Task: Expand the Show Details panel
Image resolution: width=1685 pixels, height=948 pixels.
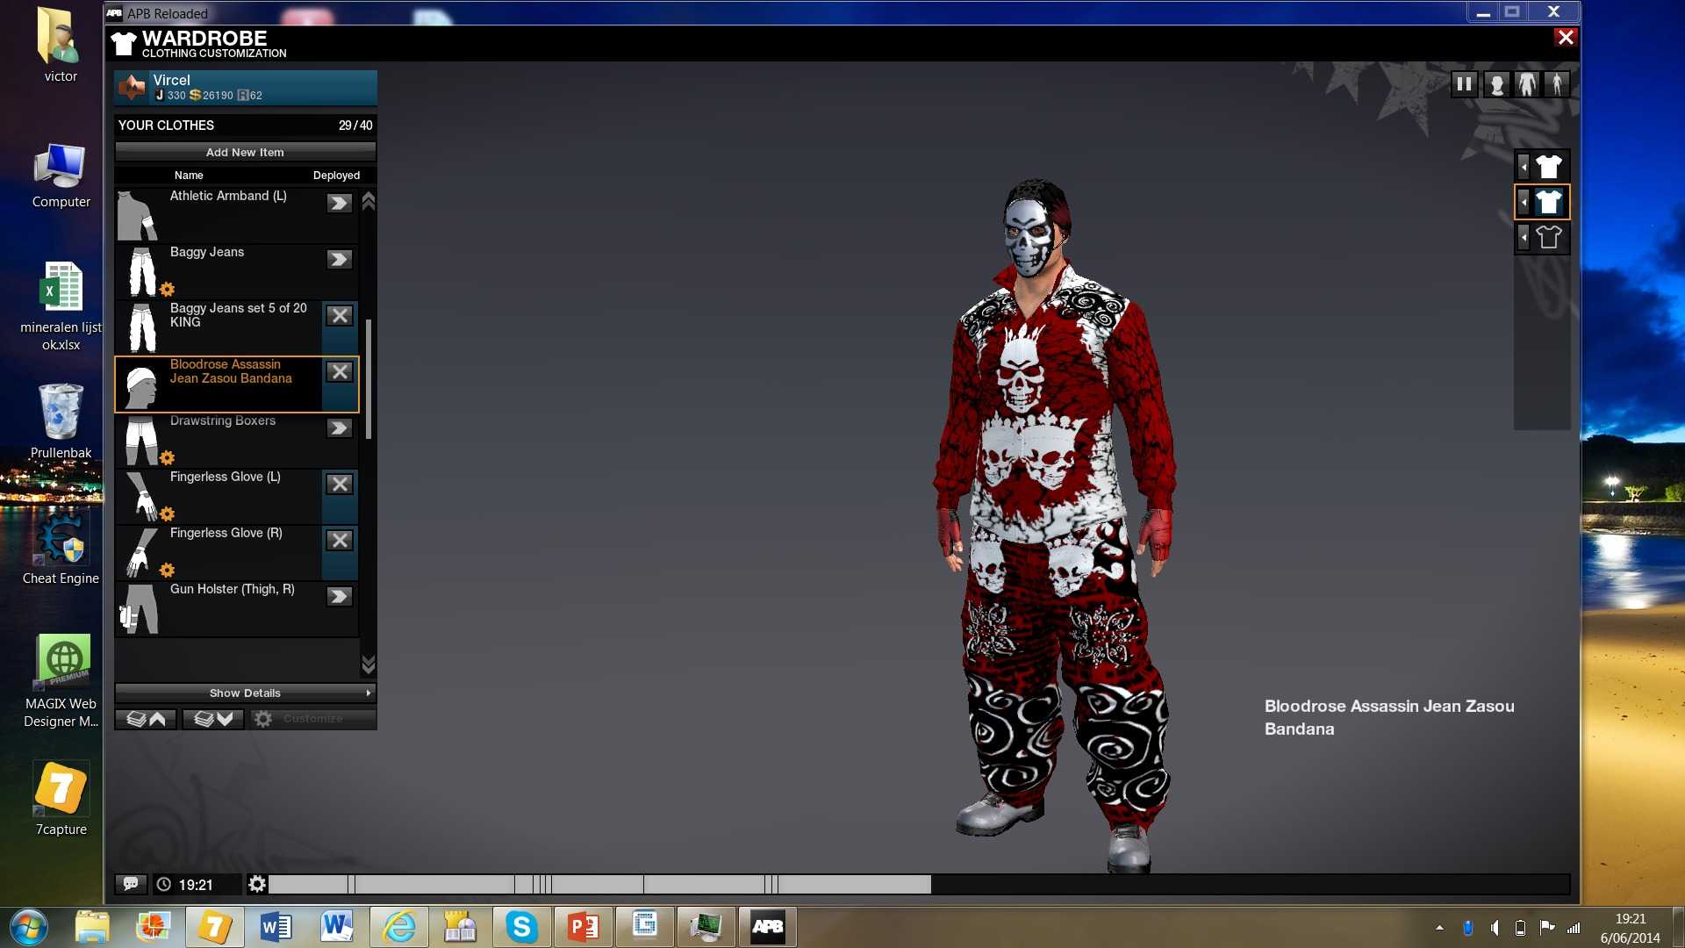Action: (245, 693)
